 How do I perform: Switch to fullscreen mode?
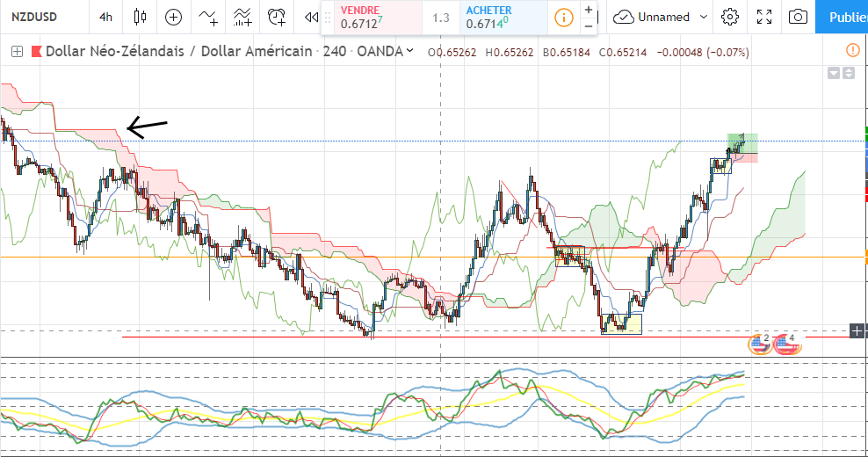(764, 18)
